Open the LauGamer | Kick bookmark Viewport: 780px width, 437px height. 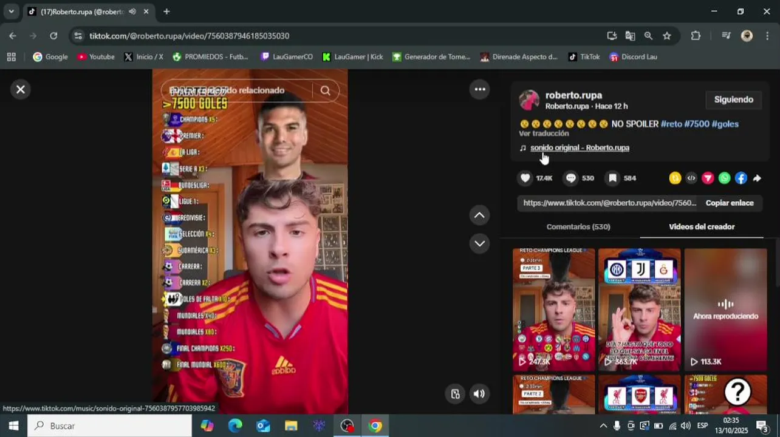(352, 57)
